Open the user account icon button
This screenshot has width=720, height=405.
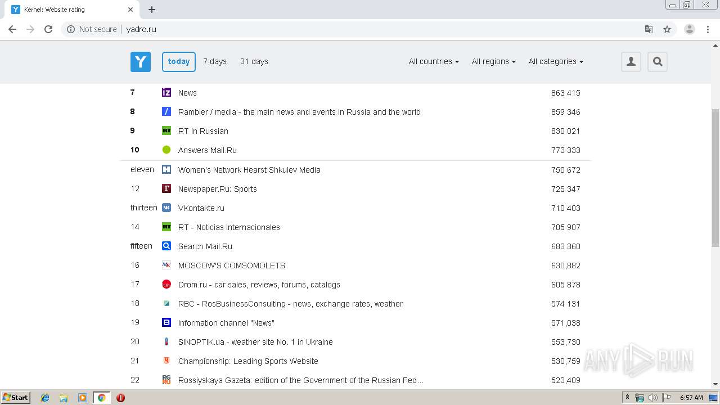point(631,62)
